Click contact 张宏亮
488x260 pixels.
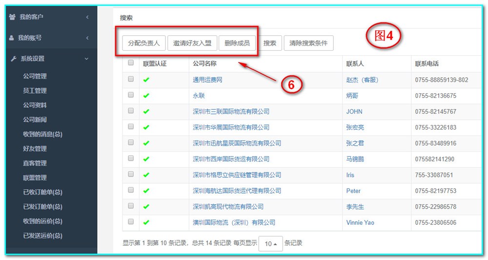355,128
